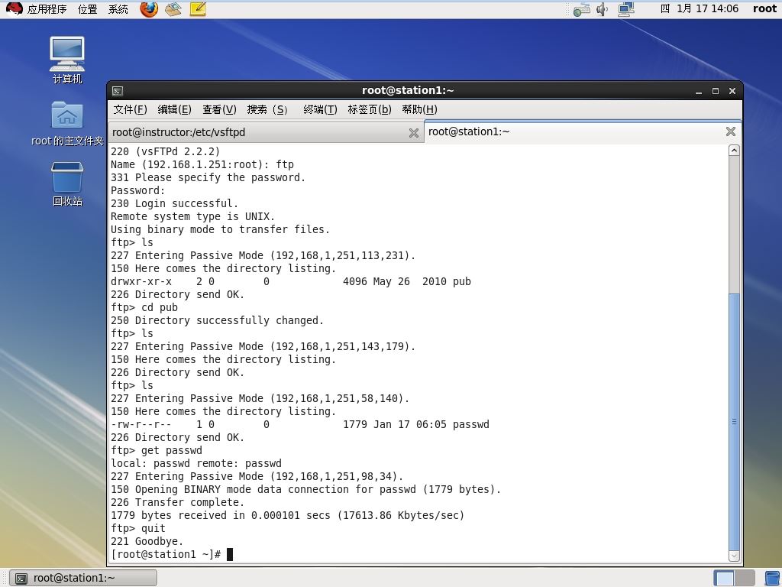Open the 标签页(b) menu
The width and height of the screenshot is (782, 587).
[370, 109]
